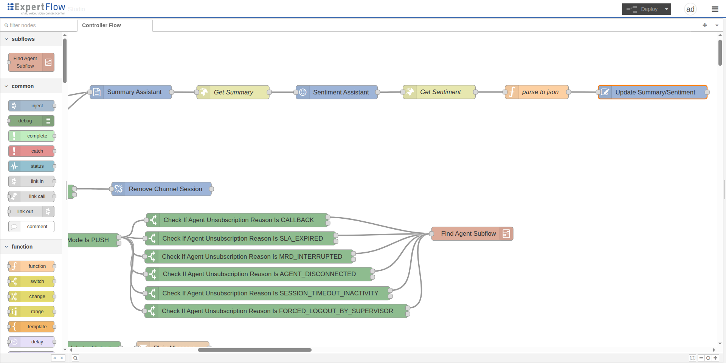Image resolution: width=726 pixels, height=363 pixels.
Task: Select the Reason Is CALLBACK switch node
Action: pyautogui.click(x=237, y=220)
